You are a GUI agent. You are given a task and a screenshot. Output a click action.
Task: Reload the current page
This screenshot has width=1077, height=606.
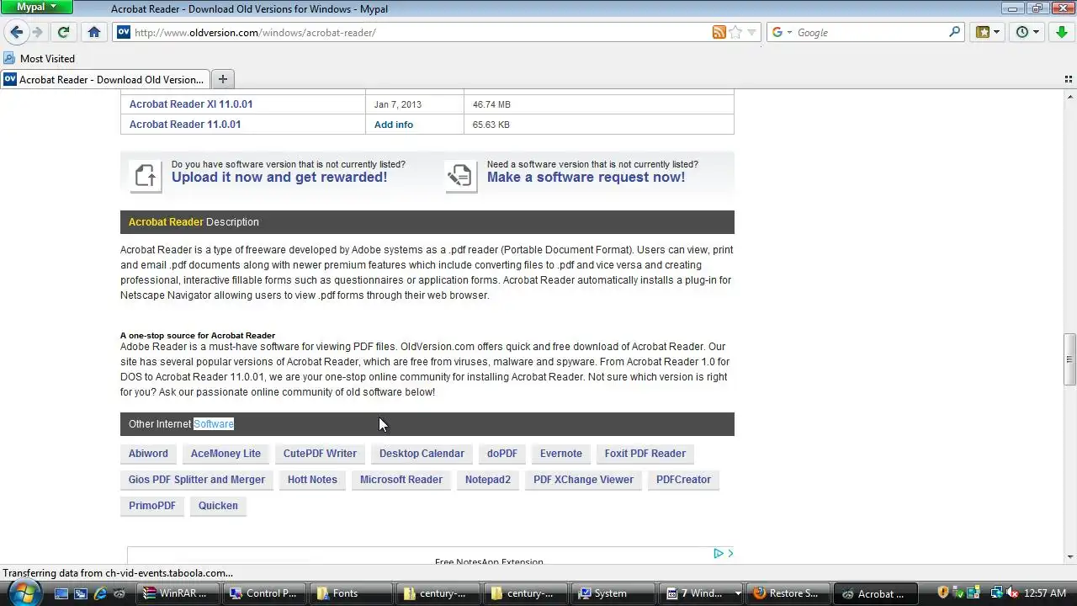[63, 32]
